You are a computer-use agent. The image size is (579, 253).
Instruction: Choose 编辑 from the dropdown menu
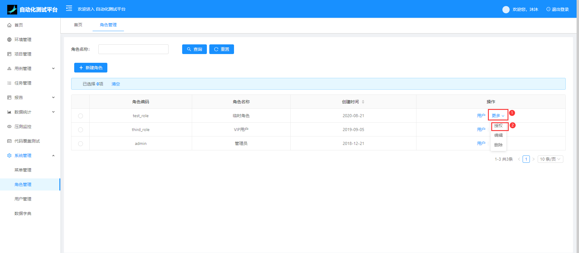(x=498, y=135)
